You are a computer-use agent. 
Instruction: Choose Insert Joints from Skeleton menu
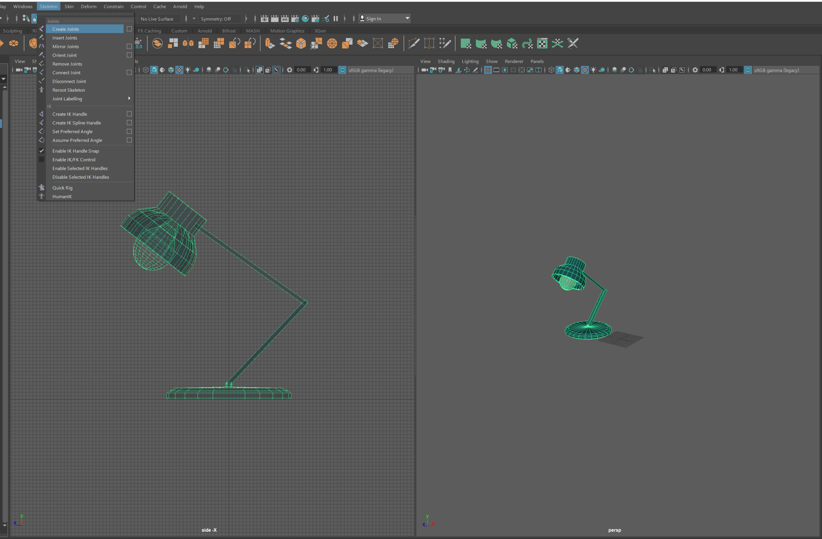coord(65,38)
